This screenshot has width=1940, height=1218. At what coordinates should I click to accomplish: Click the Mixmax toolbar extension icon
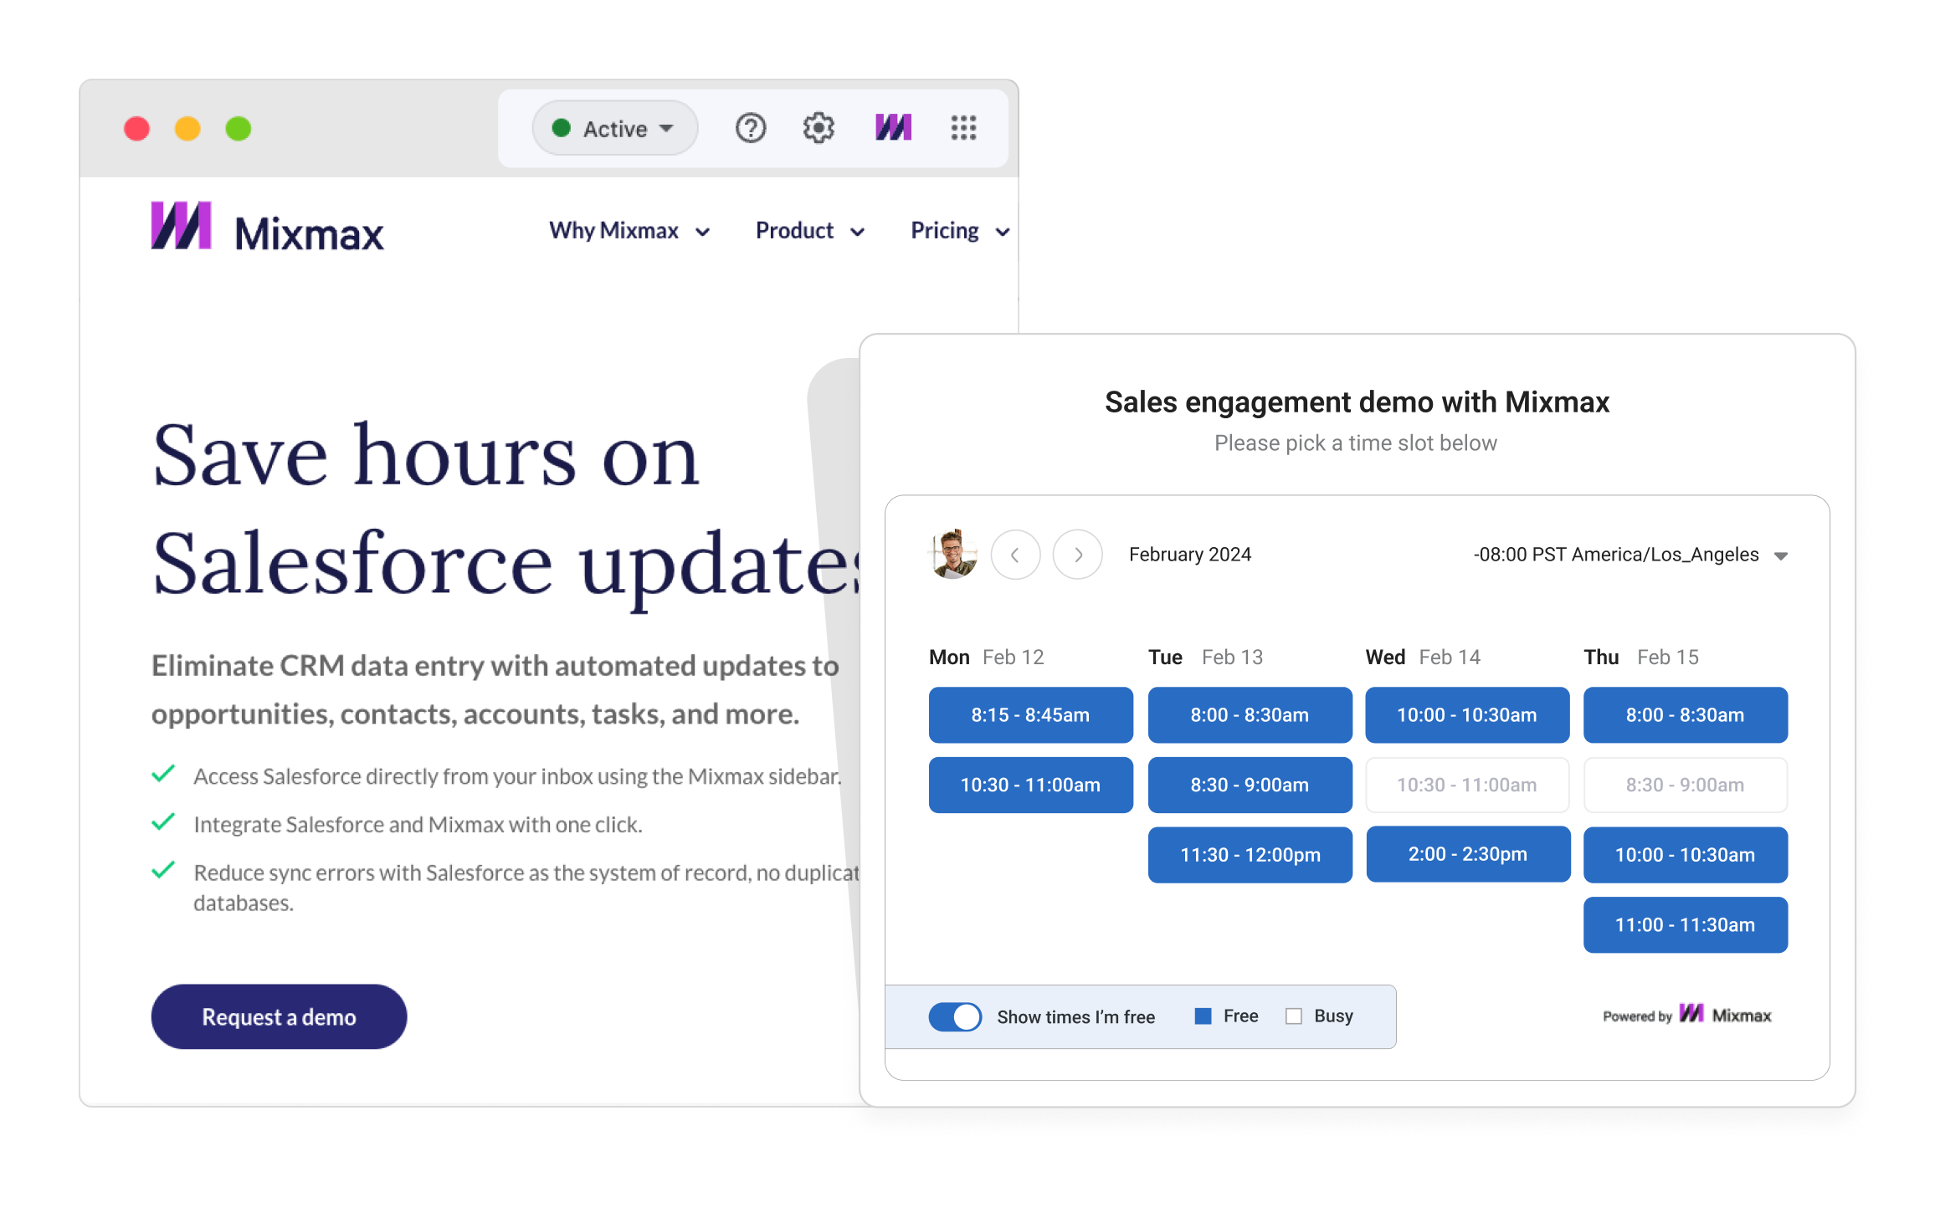(x=893, y=127)
